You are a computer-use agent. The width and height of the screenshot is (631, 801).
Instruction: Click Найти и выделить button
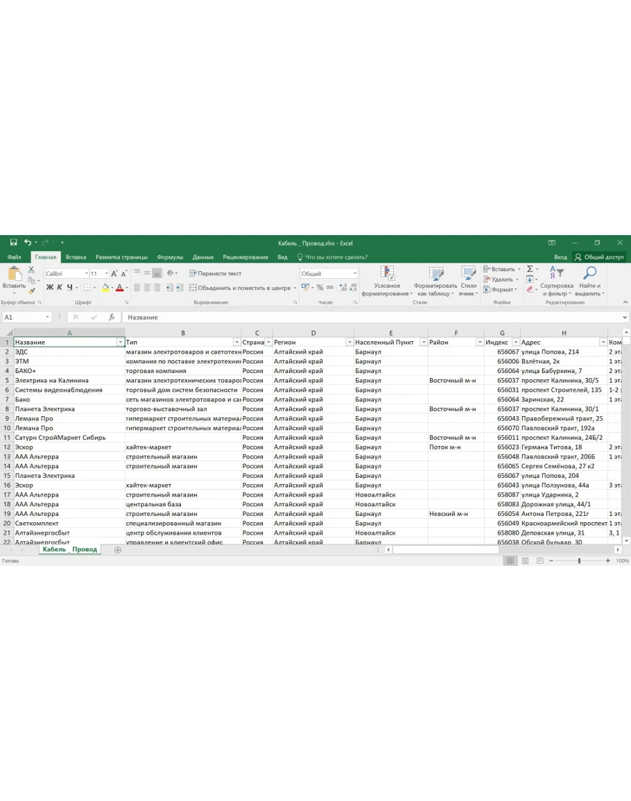click(589, 281)
